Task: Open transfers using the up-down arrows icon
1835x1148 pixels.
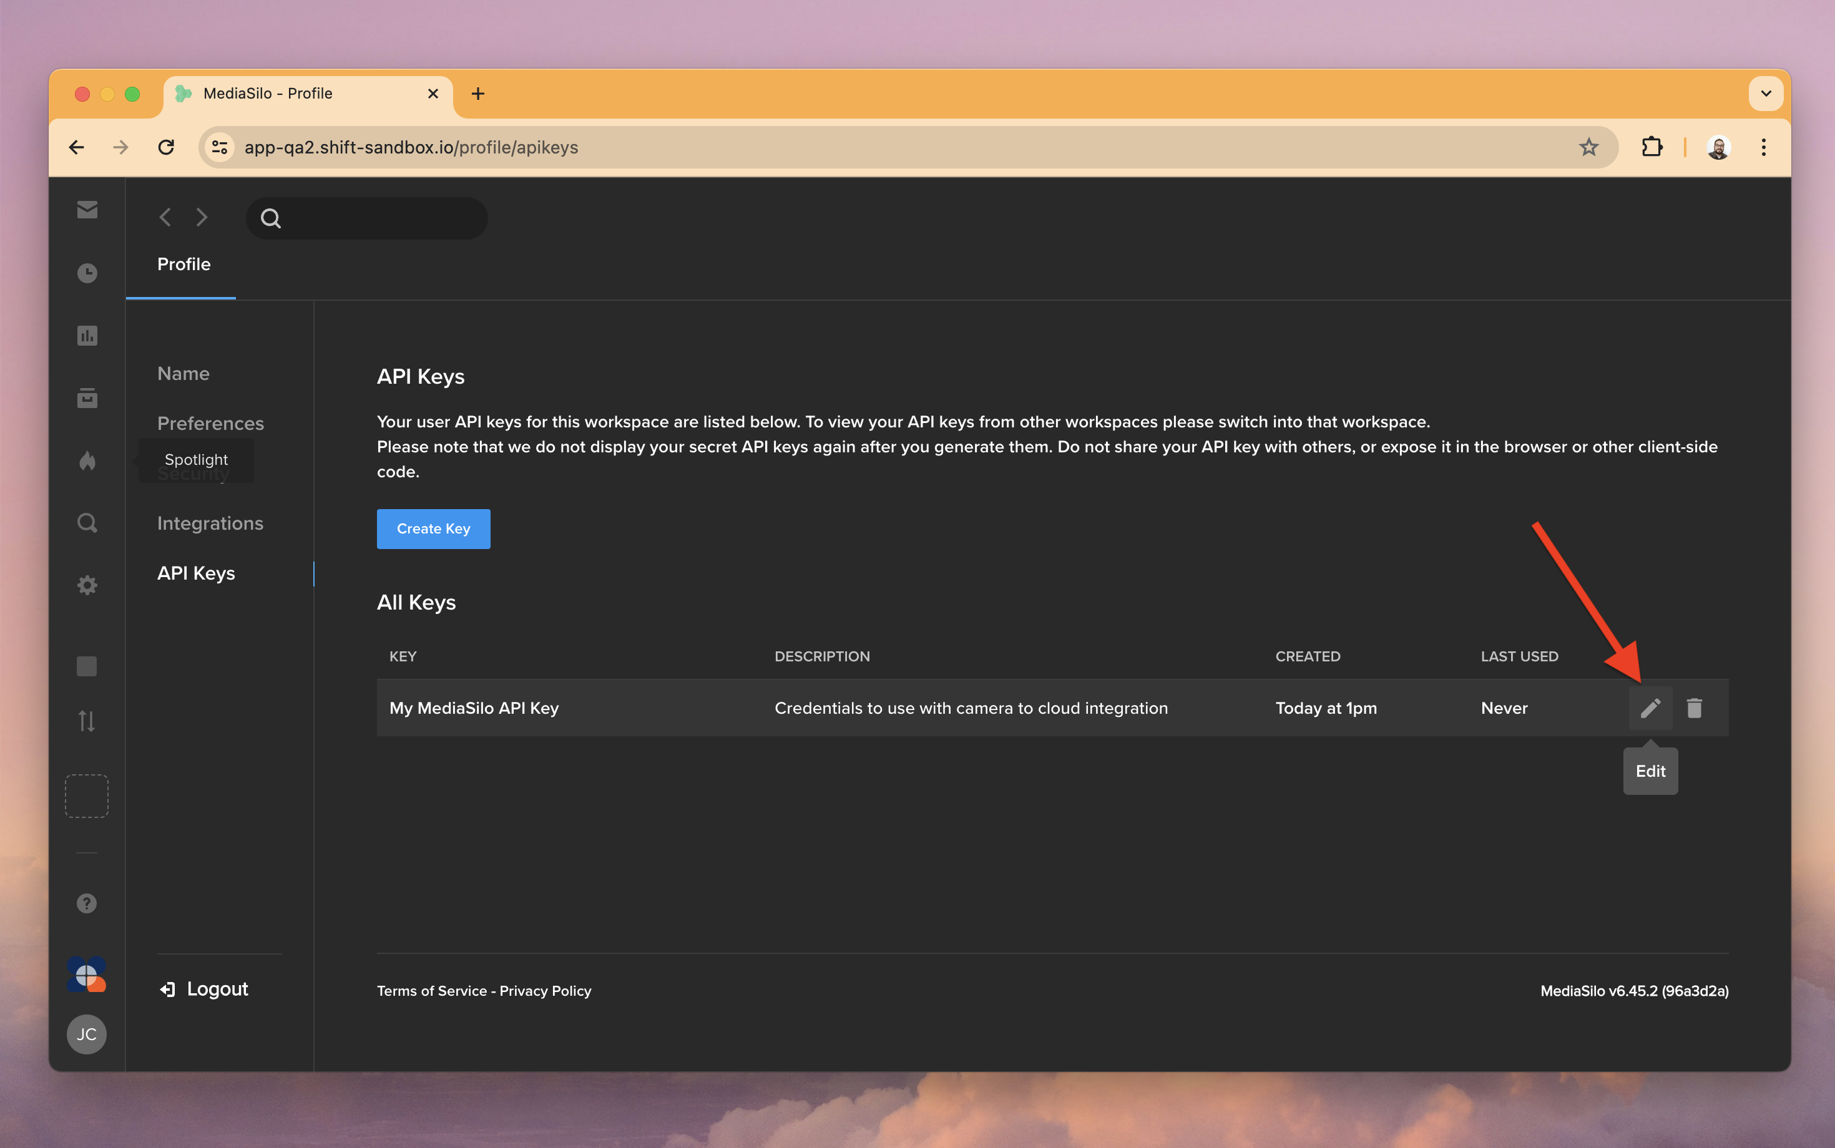Action: click(87, 721)
